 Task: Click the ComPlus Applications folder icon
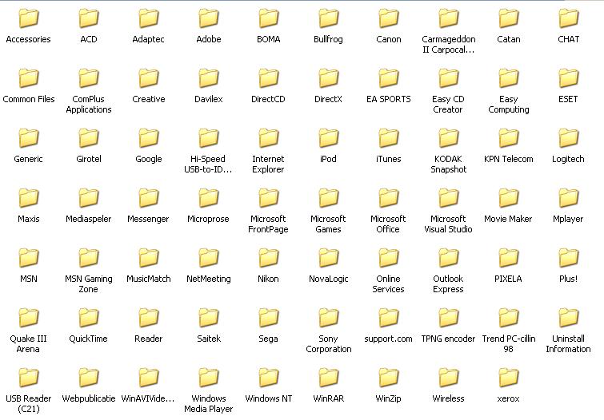tap(89, 78)
